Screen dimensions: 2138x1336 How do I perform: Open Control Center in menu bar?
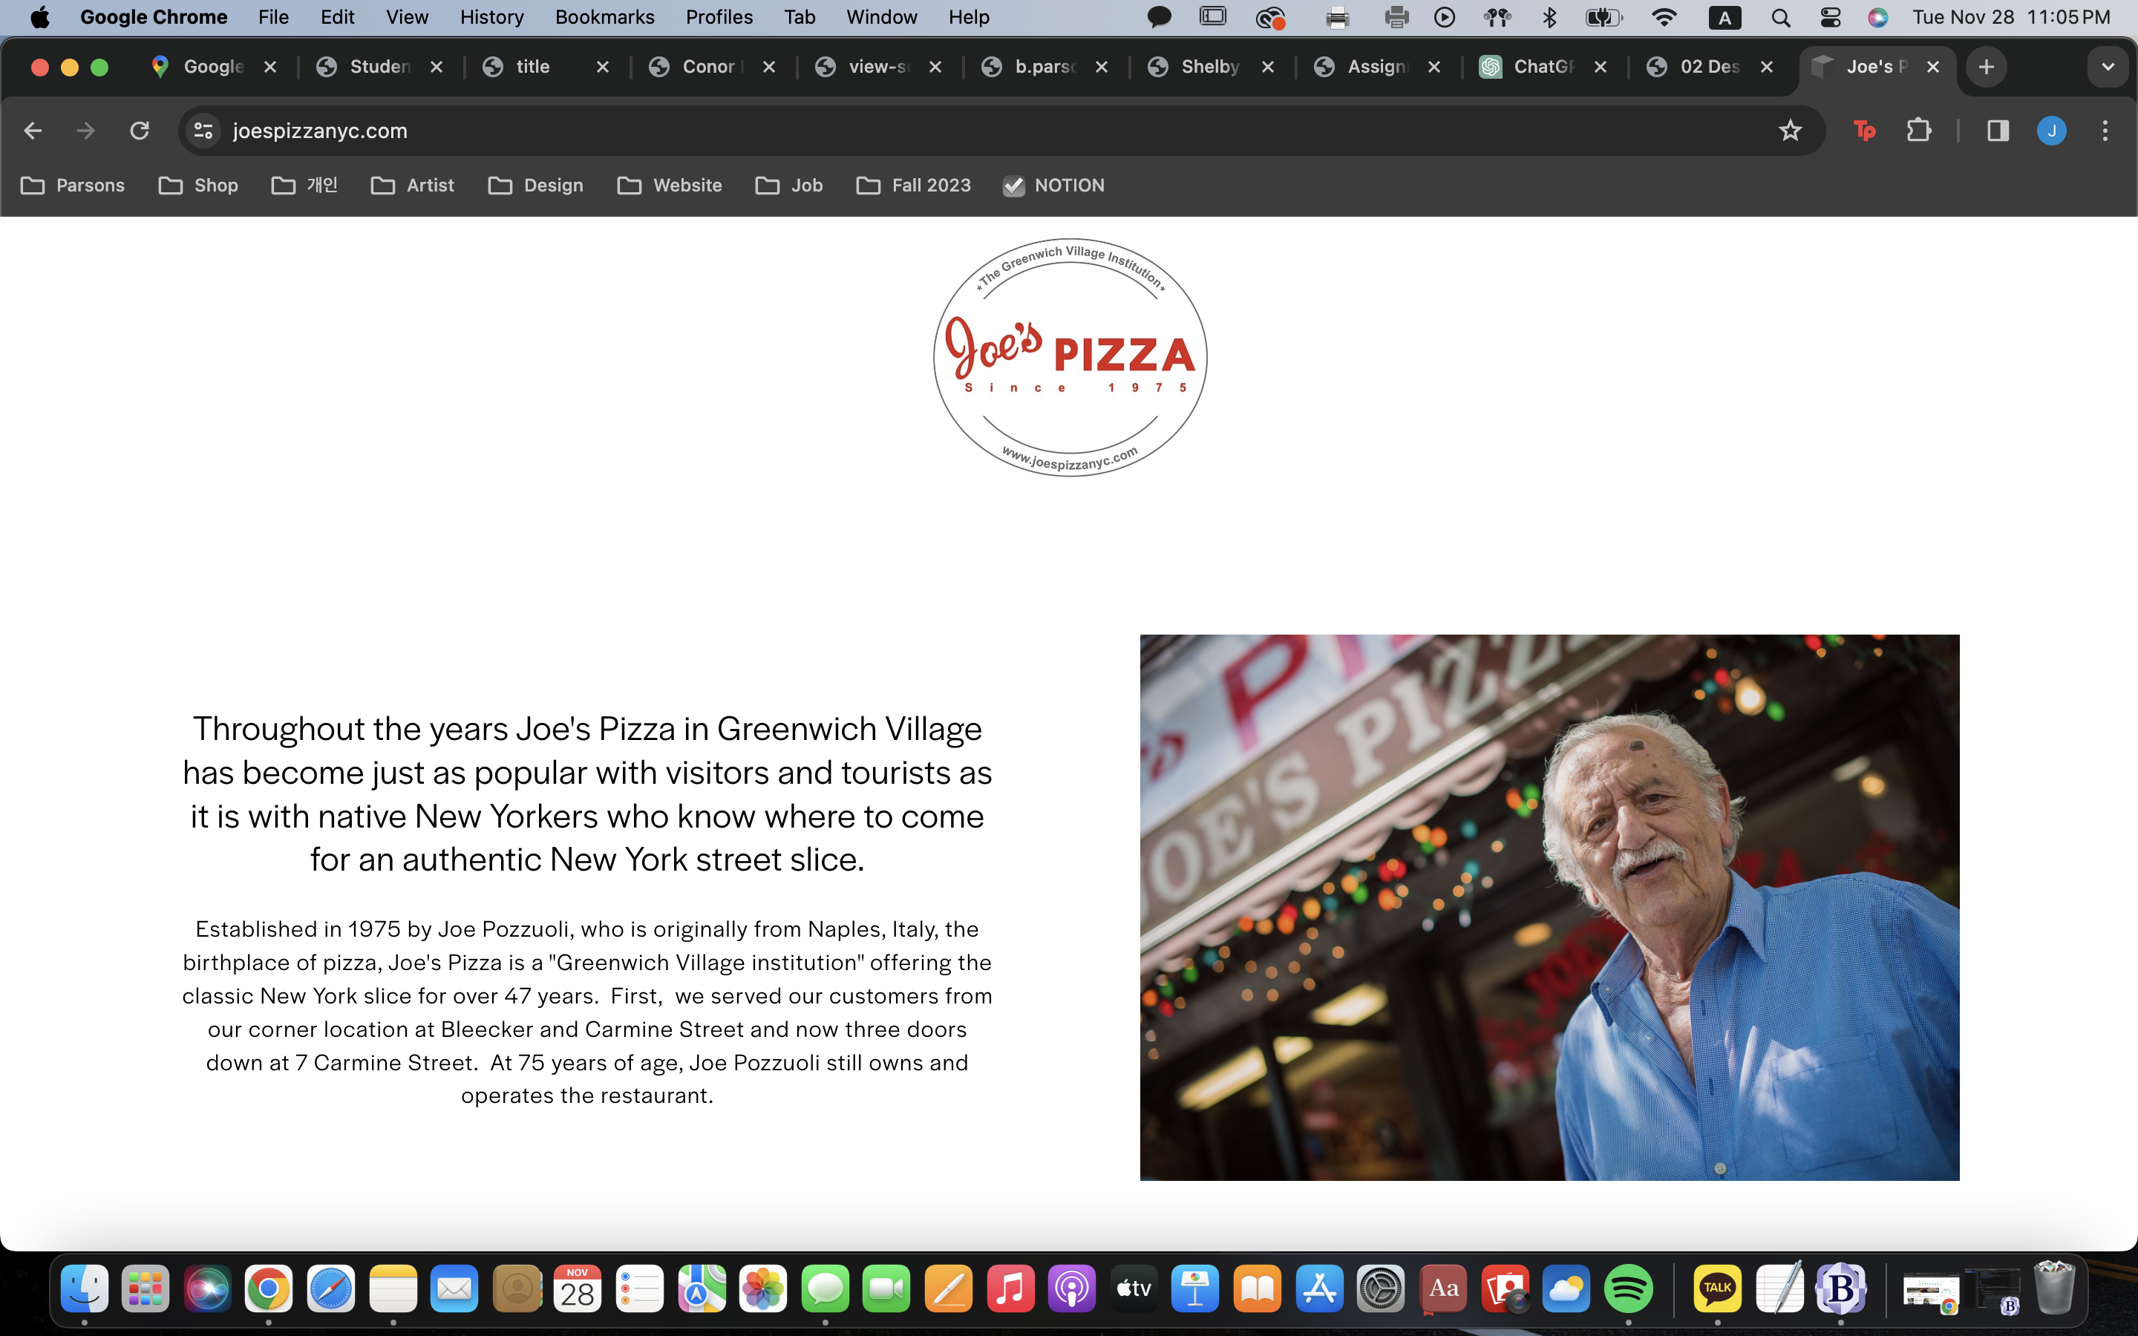click(x=1831, y=18)
